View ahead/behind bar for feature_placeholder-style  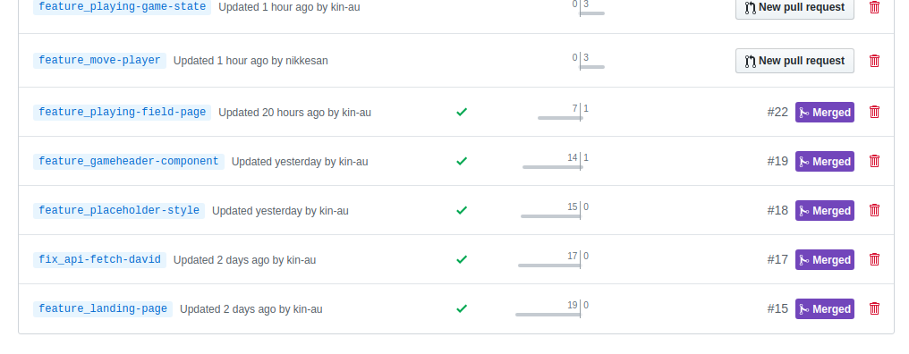click(x=555, y=211)
